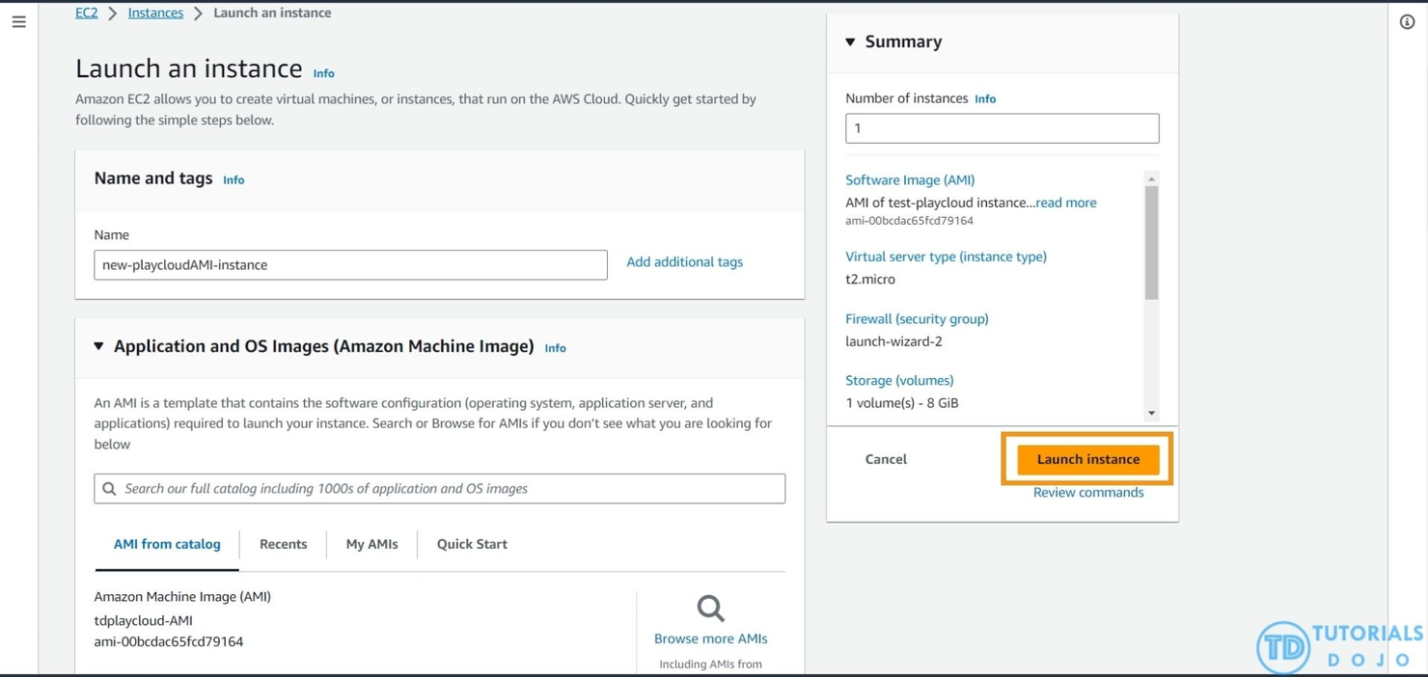The image size is (1428, 677).
Task: Click the Cancel button
Action: tap(885, 459)
